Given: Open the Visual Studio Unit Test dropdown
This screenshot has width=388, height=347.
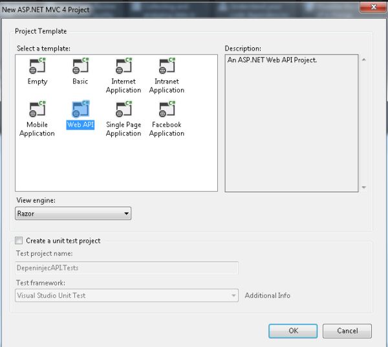Looking at the screenshot, I should point(127,295).
